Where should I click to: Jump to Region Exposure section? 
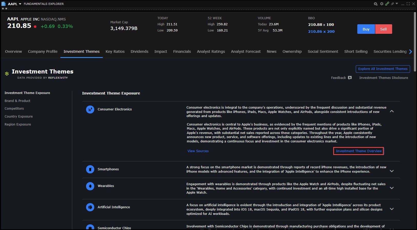click(x=18, y=124)
